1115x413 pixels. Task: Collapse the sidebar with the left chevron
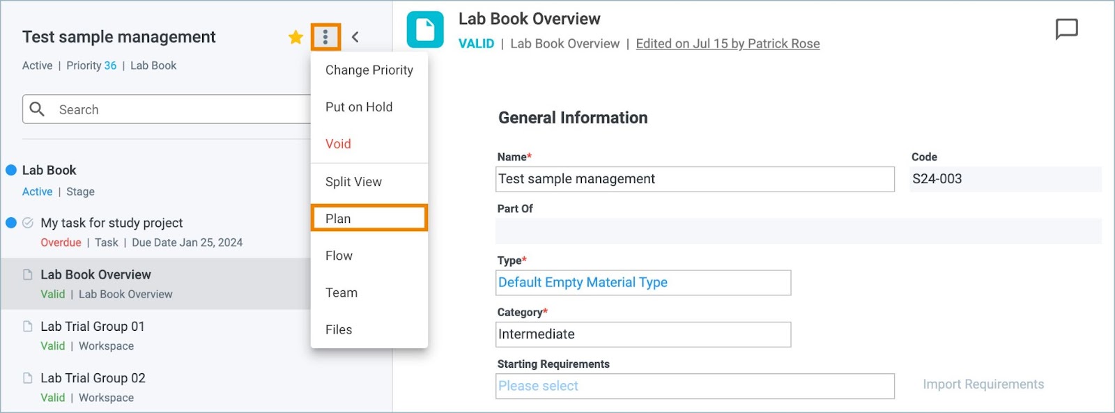coord(355,37)
